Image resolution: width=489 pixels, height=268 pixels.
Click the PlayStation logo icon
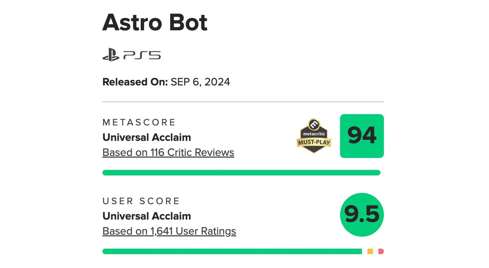[111, 55]
